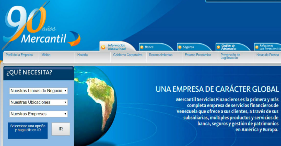Image resolution: width=281 pixels, height=146 pixels.
Task: Open the Nuestras Empresas dropdown
Action: coord(38,114)
